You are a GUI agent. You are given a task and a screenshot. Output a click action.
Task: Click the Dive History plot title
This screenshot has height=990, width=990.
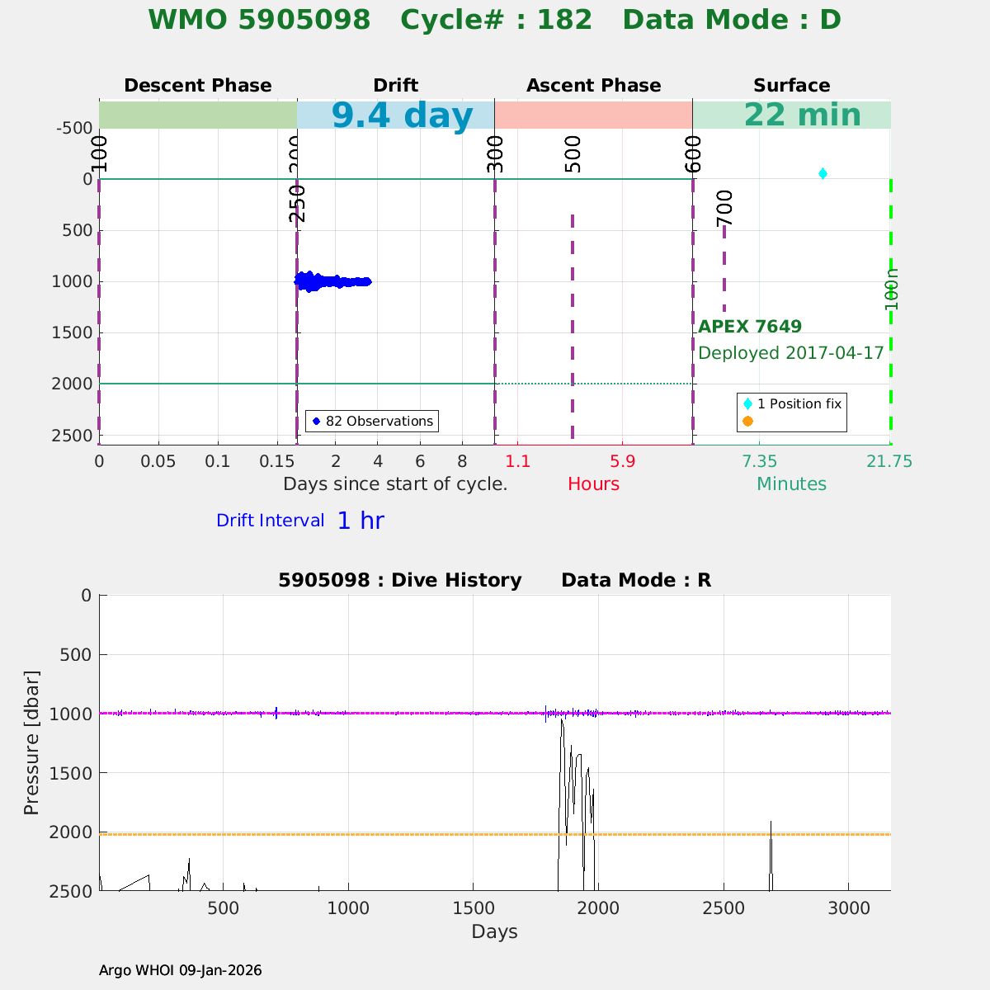(x=494, y=581)
